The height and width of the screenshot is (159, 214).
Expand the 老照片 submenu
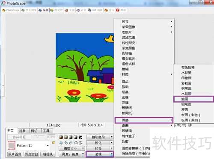[171, 32]
